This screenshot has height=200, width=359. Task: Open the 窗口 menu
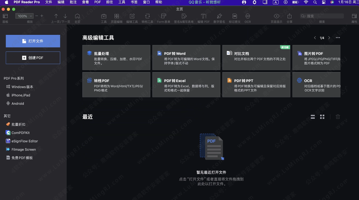point(146,2)
